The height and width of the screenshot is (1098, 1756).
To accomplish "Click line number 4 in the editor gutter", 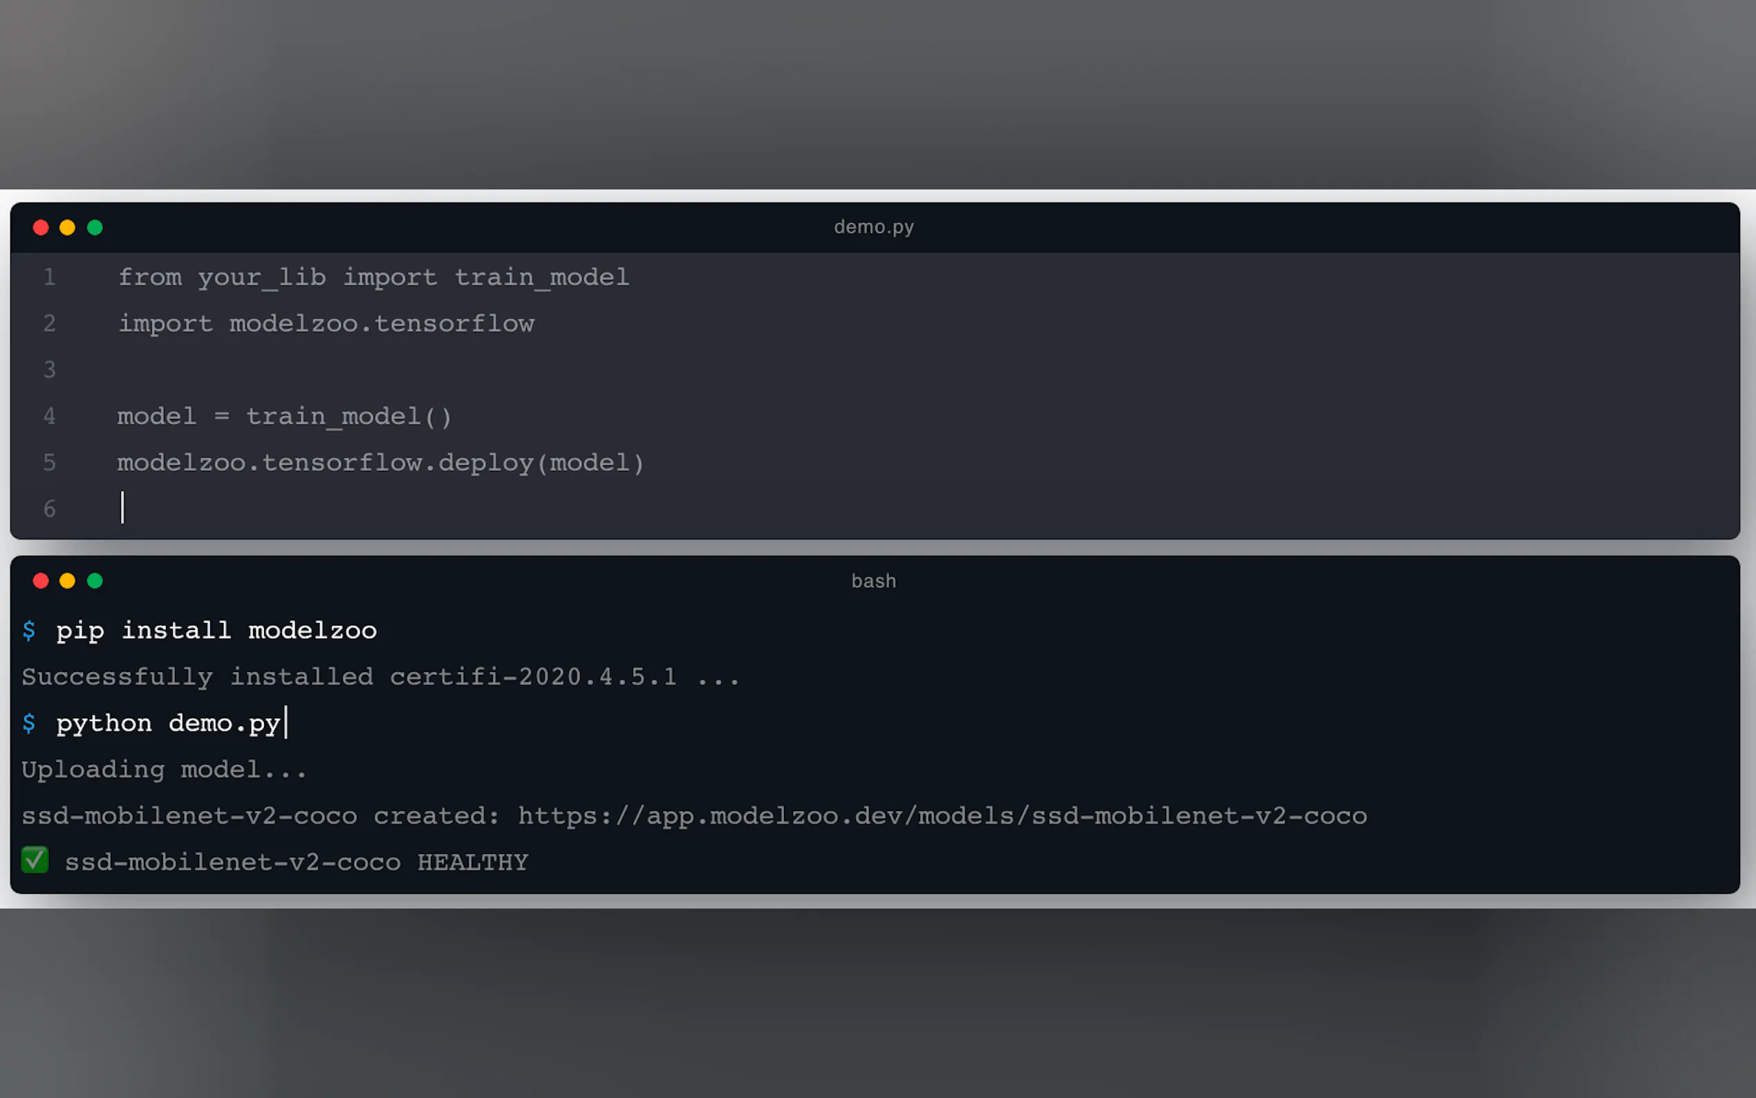I will point(49,416).
